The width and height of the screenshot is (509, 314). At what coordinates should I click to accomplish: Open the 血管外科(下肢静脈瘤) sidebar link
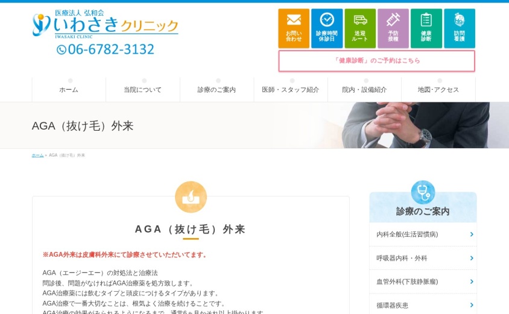423,281
